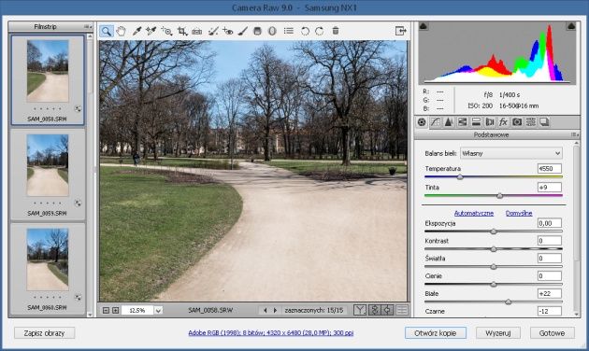Click the Białe slider handle
This screenshot has height=351, width=589.
509,302
